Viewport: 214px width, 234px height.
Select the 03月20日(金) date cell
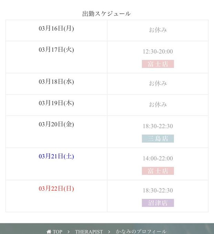(56, 124)
